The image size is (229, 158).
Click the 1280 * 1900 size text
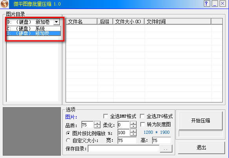tap(156, 132)
